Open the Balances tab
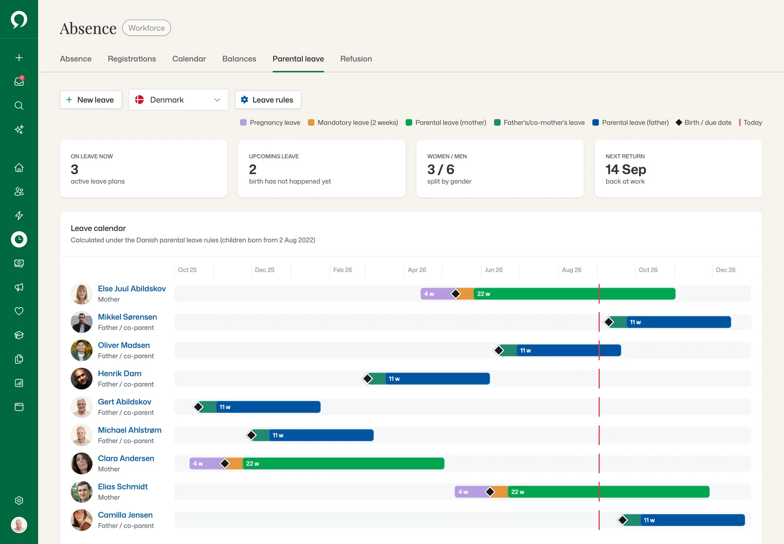The width and height of the screenshot is (784, 544). pos(239,59)
